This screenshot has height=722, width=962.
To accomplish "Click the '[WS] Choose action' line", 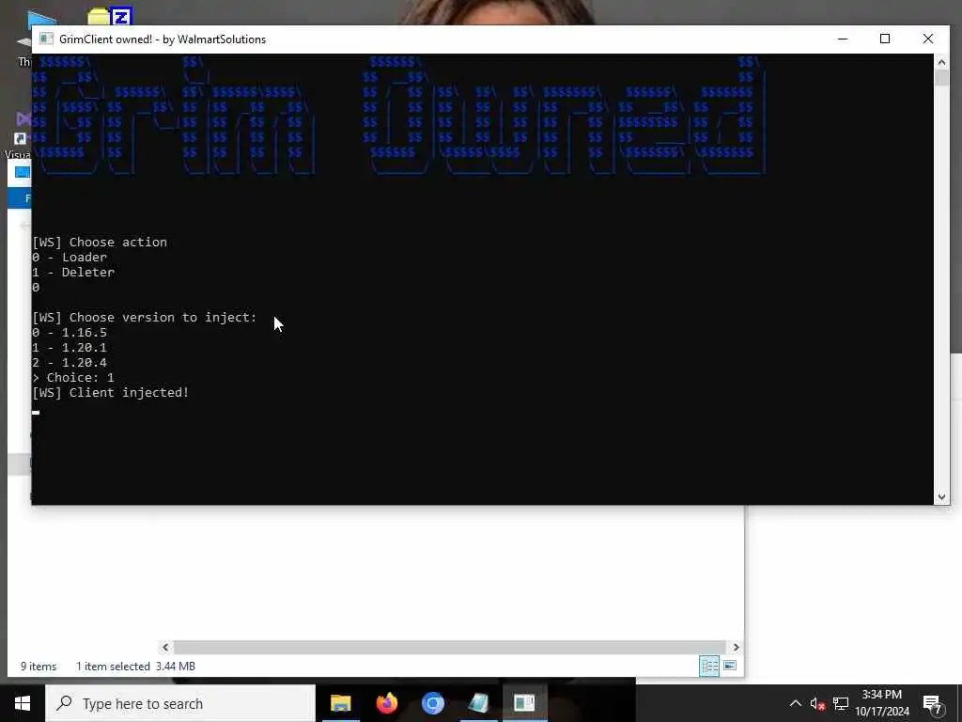I will (x=100, y=242).
